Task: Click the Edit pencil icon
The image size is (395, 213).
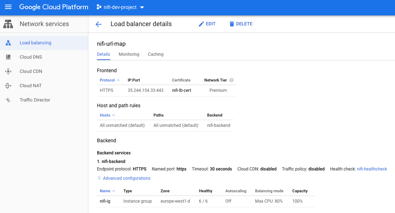Action: coord(201,24)
